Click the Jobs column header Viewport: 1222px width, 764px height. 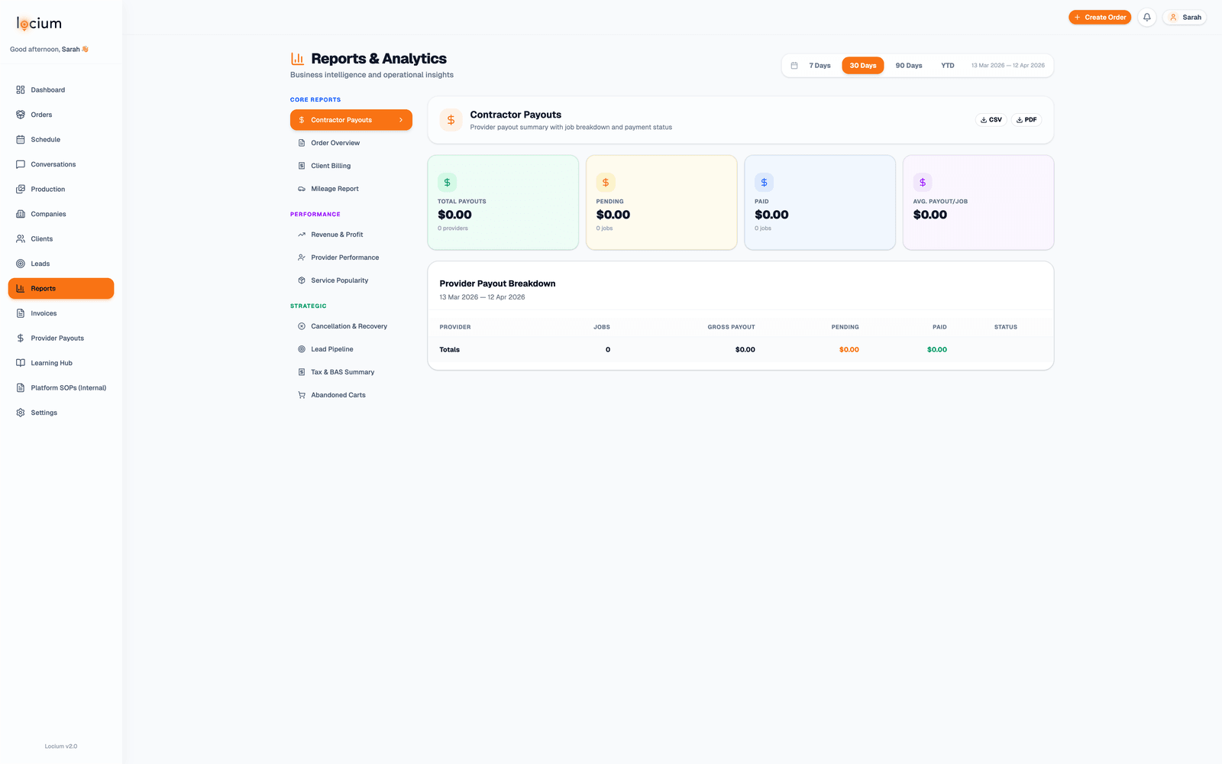602,327
